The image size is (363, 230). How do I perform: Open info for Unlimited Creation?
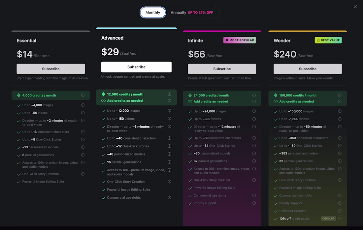tap(340, 211)
